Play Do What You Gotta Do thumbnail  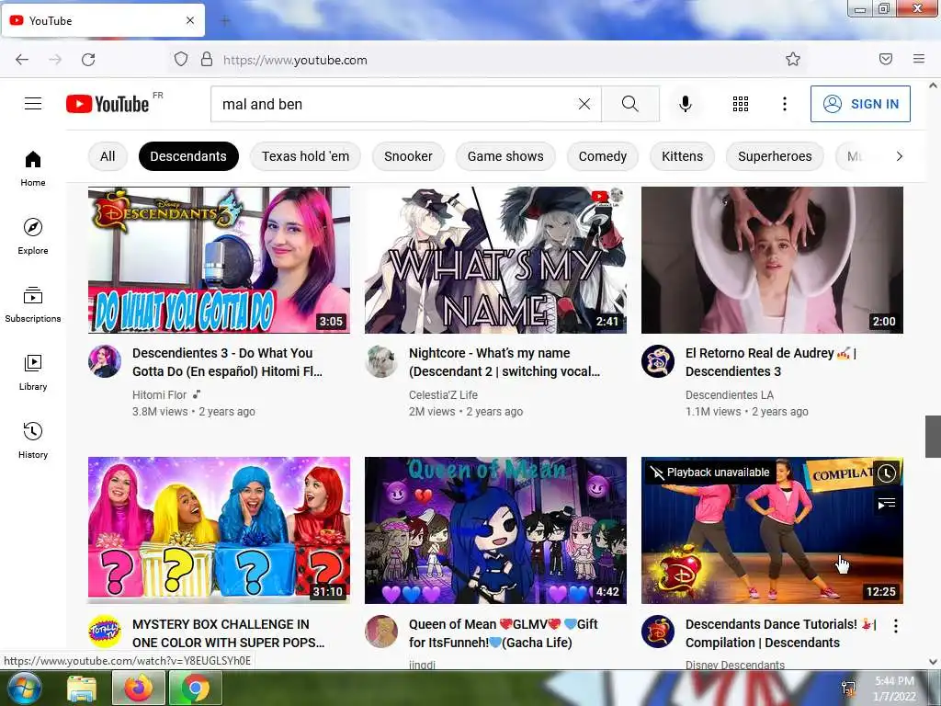point(219,260)
